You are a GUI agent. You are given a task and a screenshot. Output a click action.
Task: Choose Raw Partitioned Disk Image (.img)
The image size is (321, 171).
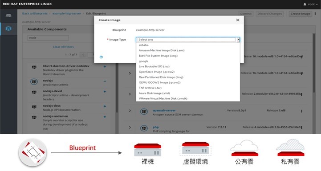(x=188, y=77)
